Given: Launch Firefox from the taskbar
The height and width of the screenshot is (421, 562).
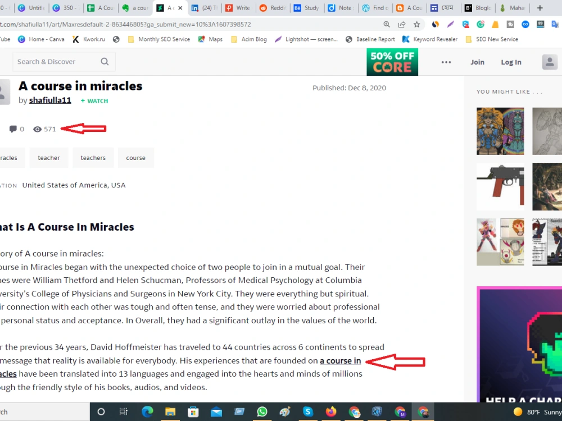Looking at the screenshot, I should point(331,411).
